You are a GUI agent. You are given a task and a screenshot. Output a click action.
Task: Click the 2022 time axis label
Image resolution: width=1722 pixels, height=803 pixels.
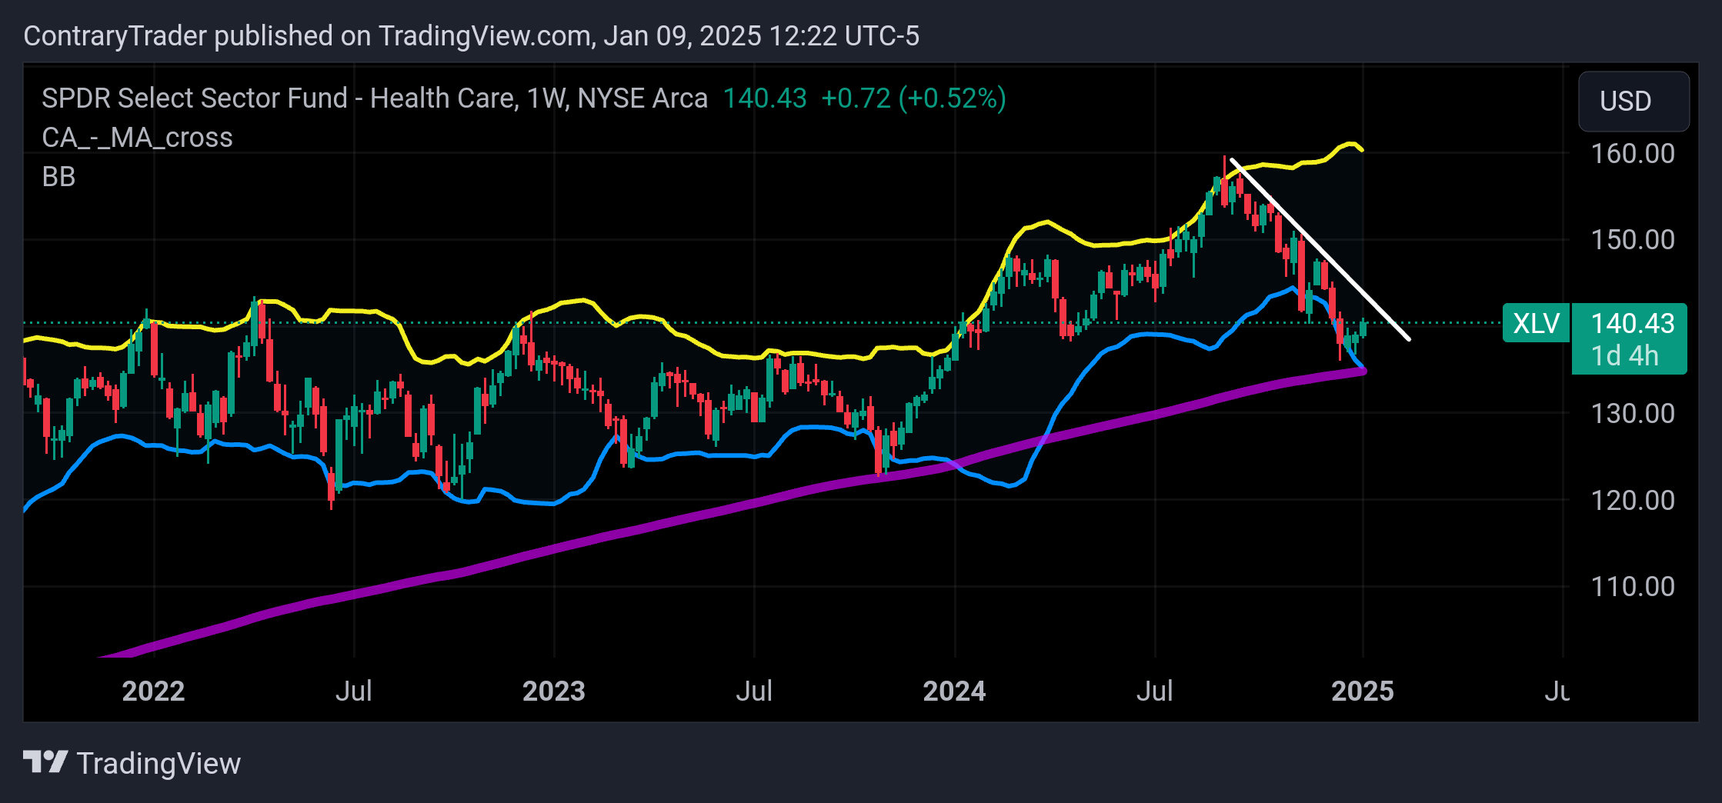click(153, 691)
